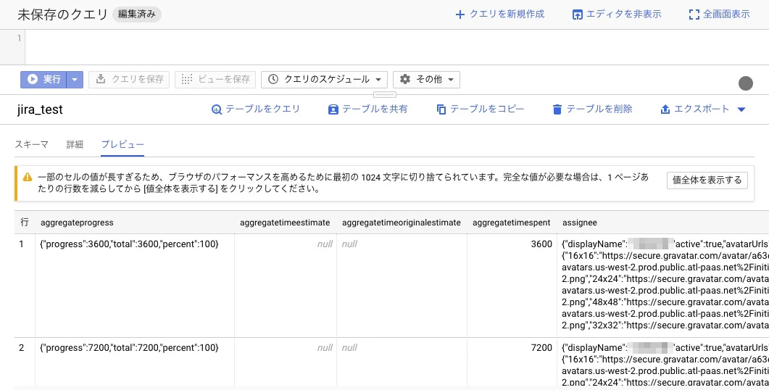Screen dimensions: 769x390
Task: Click the 3600 aggregatetimespent value
Action: tap(541, 244)
